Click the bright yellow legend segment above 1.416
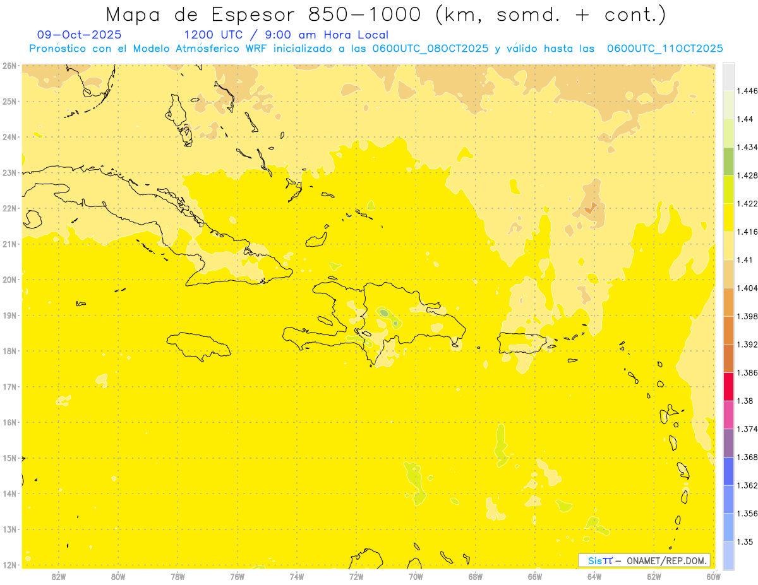 pos(728,217)
